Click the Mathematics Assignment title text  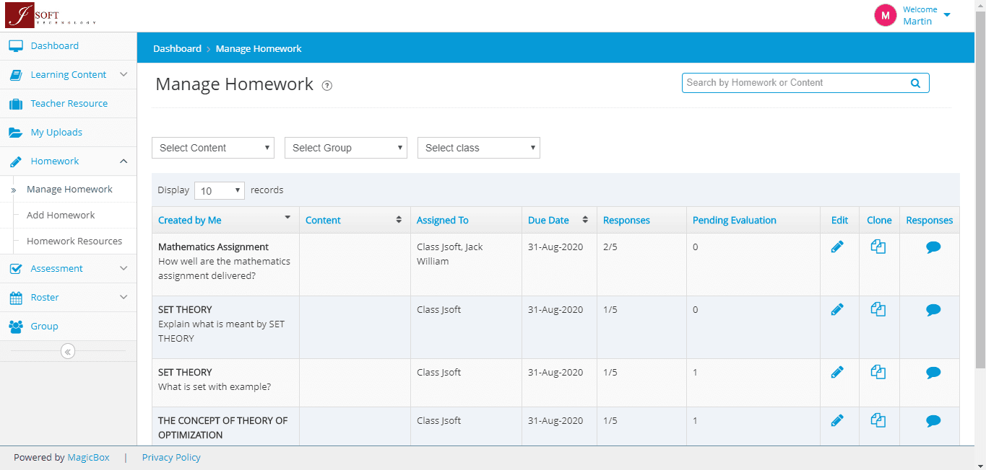point(213,247)
